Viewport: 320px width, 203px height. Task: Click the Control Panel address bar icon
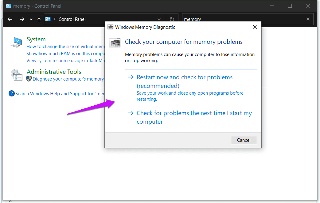click(x=48, y=19)
